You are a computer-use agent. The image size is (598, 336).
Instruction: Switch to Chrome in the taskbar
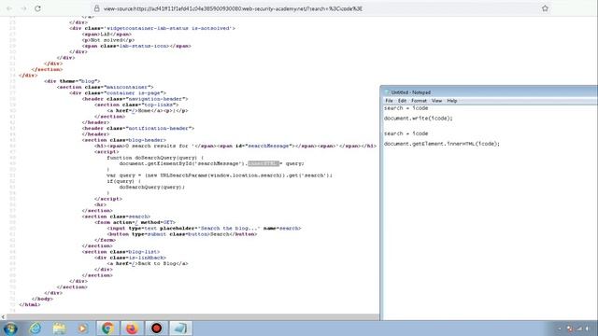point(107,328)
